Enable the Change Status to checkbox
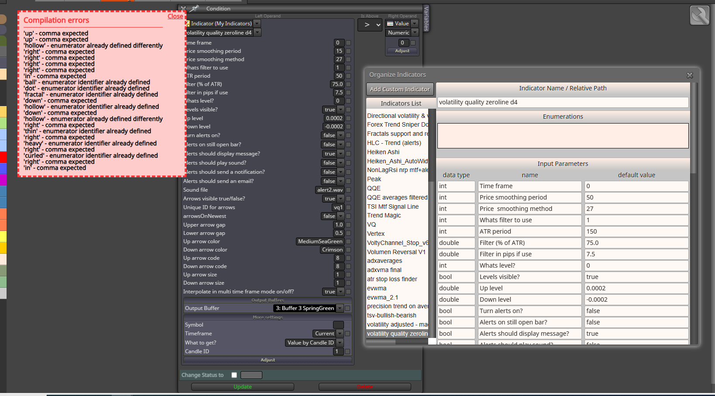 coord(234,375)
